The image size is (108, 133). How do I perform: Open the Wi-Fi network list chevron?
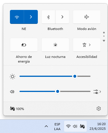pyautogui.click(x=31, y=17)
